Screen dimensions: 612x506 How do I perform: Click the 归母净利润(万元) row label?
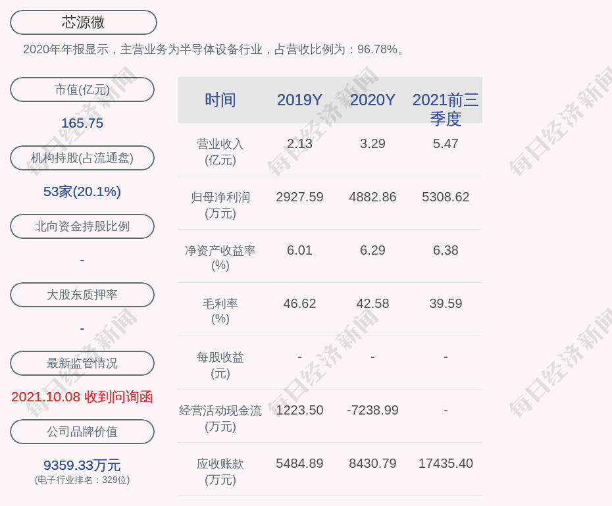pyautogui.click(x=220, y=205)
